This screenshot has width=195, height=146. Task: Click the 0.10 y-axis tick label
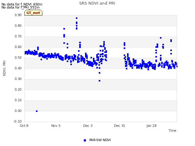click(18, 100)
